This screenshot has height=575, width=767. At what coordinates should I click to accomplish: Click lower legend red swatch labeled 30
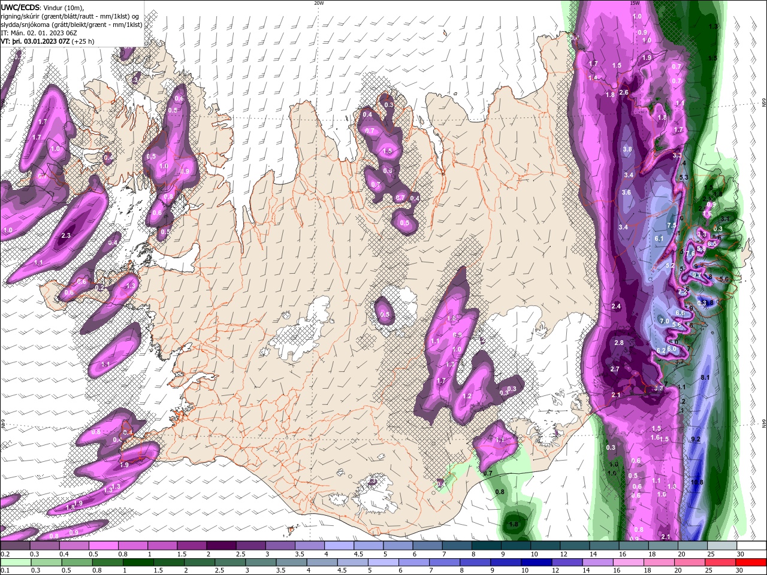point(750,562)
